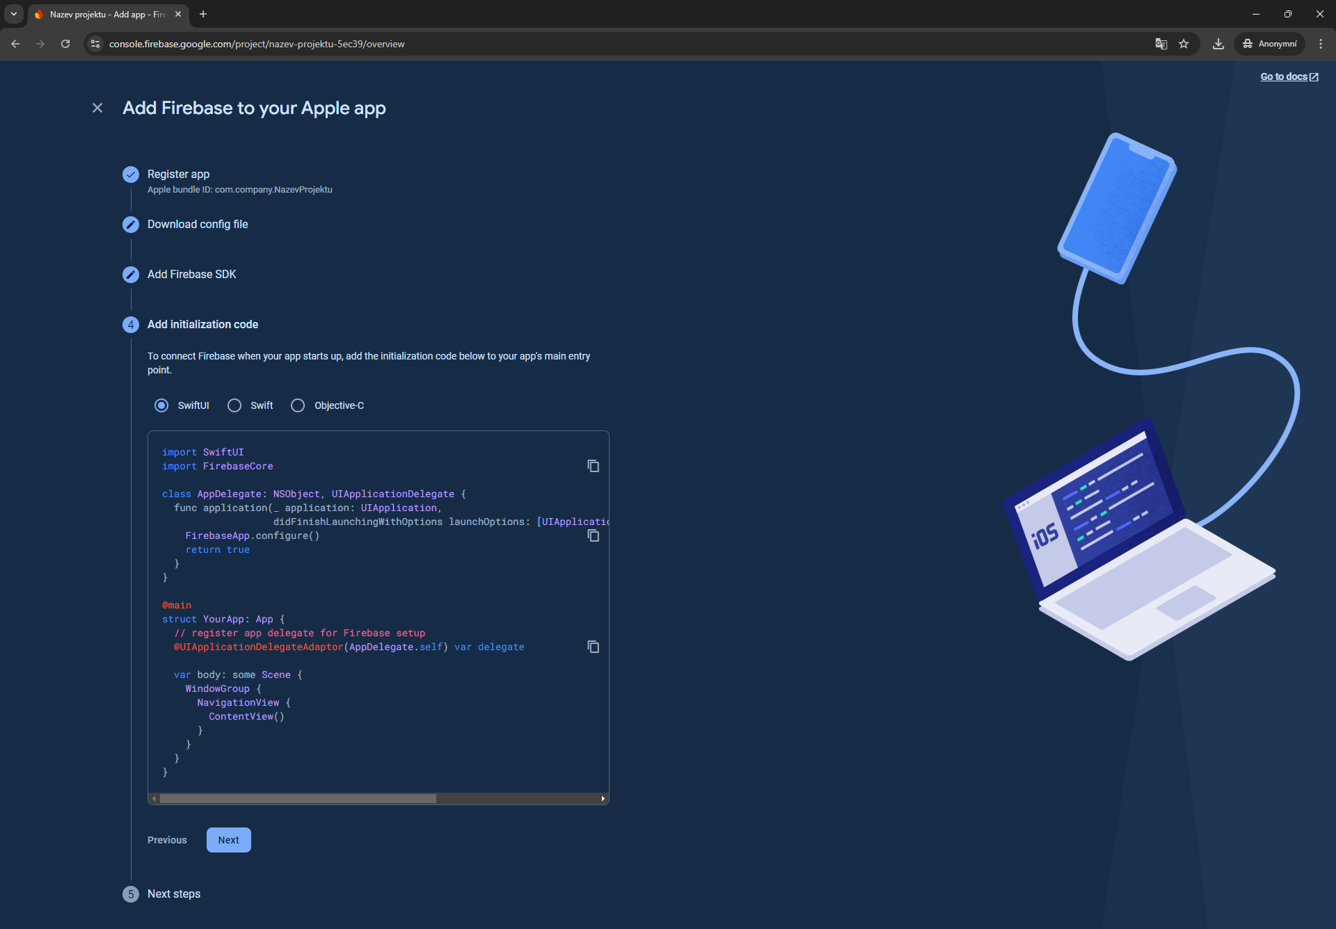Reload the Firebase console page
Viewport: 1336px width, 929px height.
pyautogui.click(x=65, y=44)
